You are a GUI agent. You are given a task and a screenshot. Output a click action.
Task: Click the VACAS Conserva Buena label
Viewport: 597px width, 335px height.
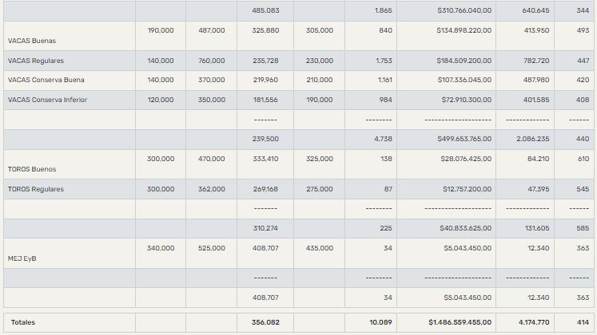46,80
